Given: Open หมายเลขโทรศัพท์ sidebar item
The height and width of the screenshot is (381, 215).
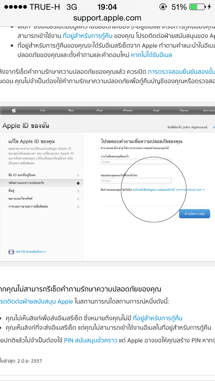Looking at the screenshot, I should (x=42, y=199).
